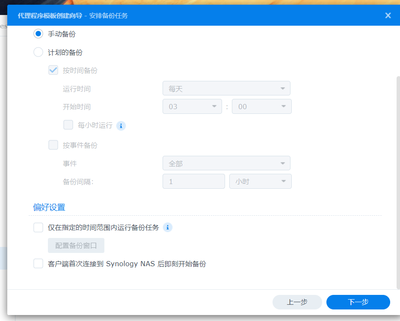Expand the 事件 dropdown showing 全部
The image size is (400, 321).
(227, 163)
